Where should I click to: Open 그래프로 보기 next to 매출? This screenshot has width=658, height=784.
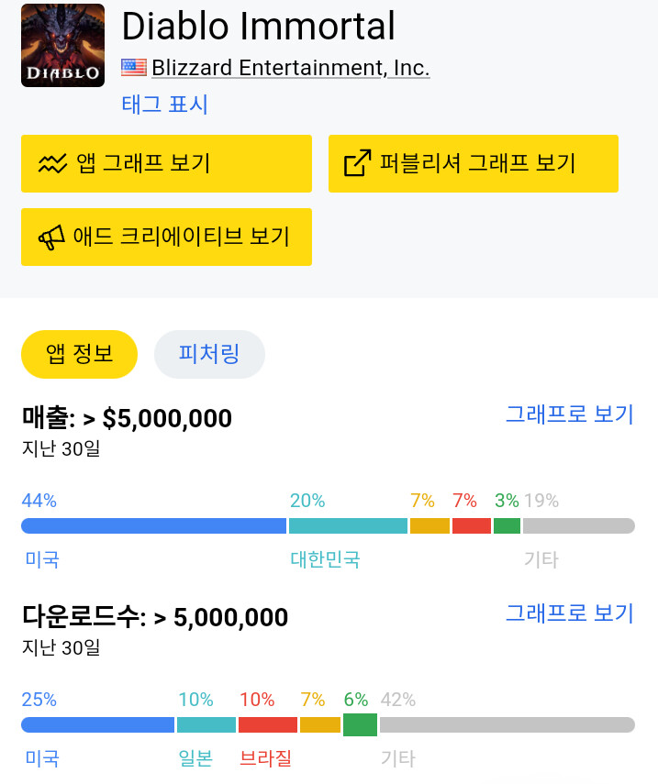click(569, 414)
